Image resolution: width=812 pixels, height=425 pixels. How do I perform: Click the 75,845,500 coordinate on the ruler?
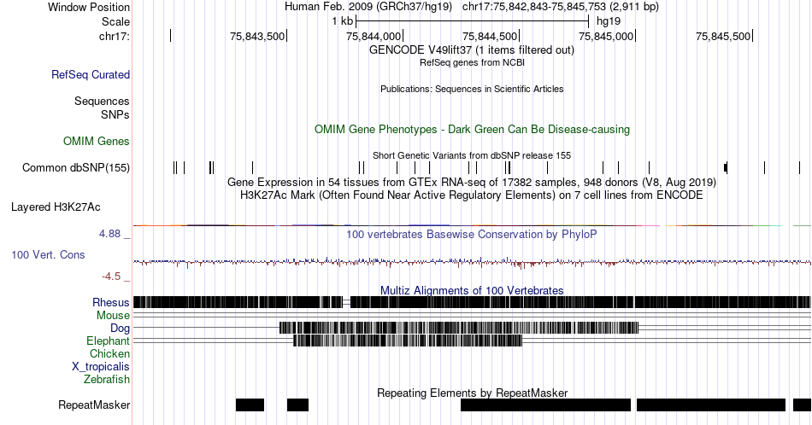pos(723,36)
